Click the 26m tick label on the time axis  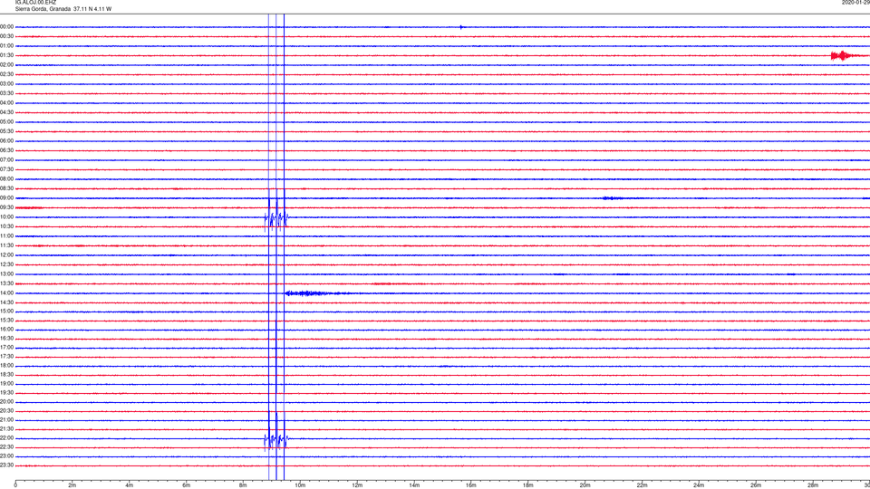click(756, 485)
